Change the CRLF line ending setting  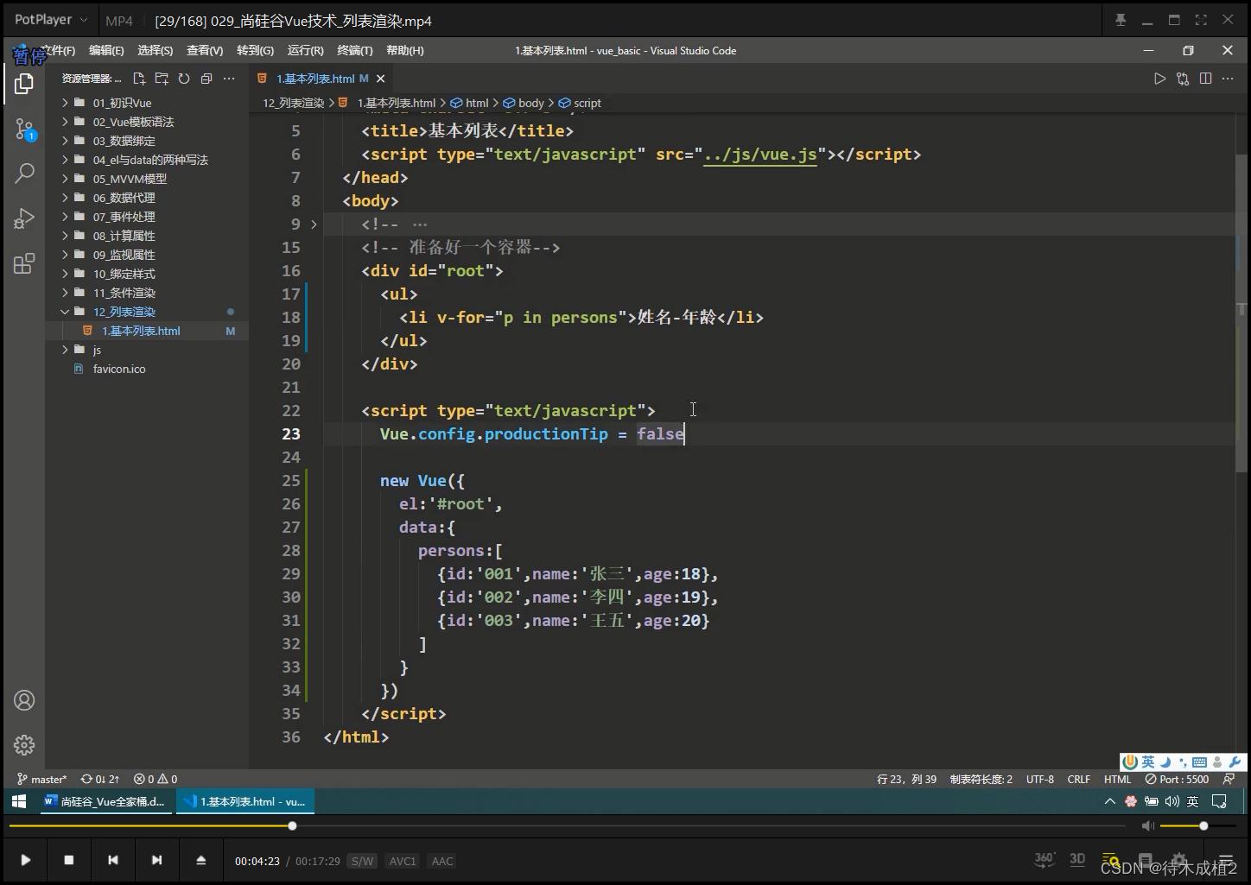[x=1079, y=779]
